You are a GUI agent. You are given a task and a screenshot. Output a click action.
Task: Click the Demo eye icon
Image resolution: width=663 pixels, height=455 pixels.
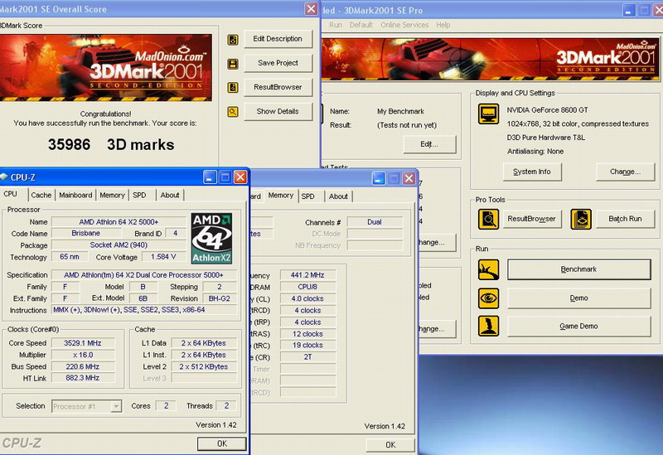(x=488, y=298)
